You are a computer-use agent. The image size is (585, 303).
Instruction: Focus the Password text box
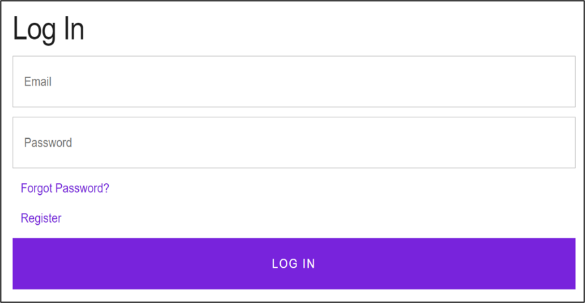(x=293, y=143)
